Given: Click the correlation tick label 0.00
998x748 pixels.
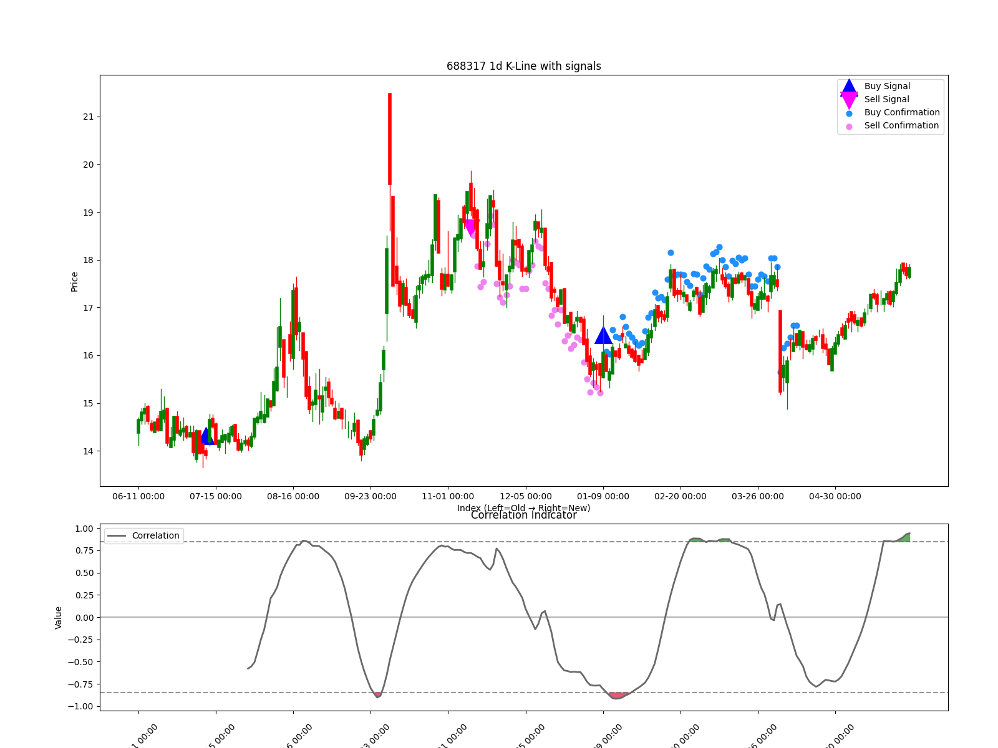Looking at the screenshot, I should 84,618.
